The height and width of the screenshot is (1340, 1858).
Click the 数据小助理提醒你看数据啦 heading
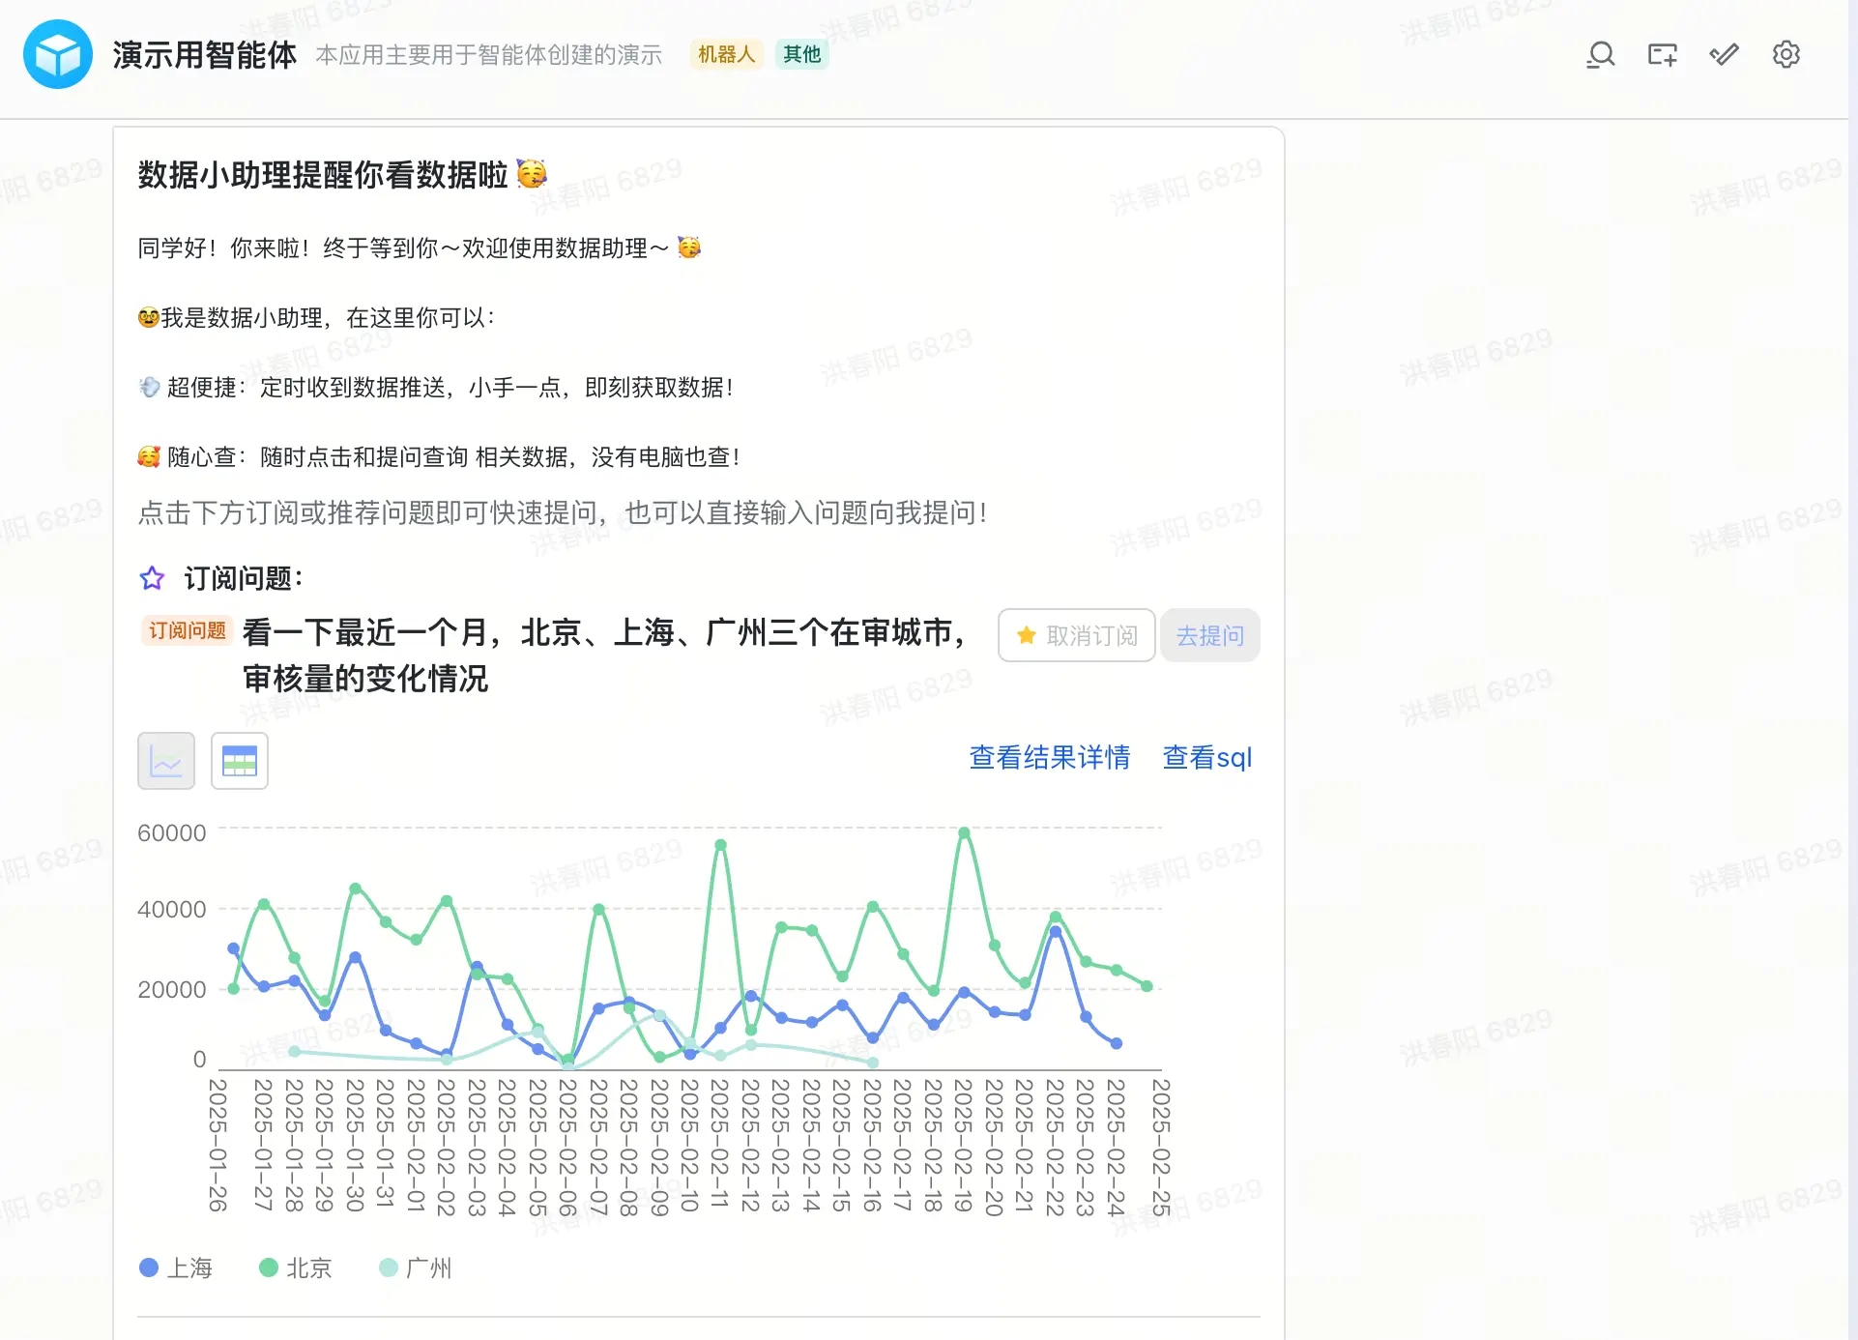pos(323,175)
